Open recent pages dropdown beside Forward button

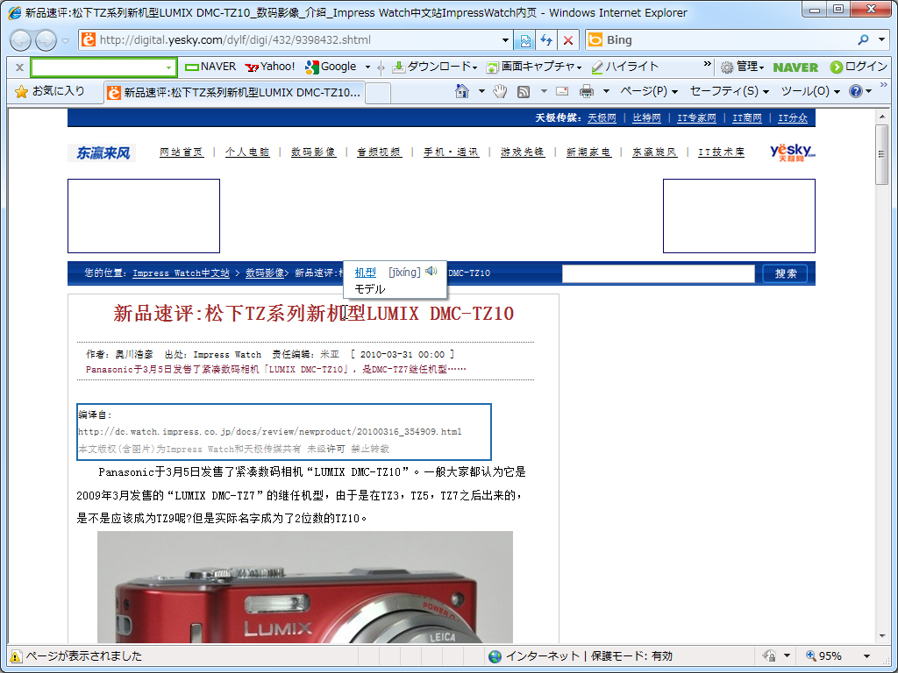coord(65,40)
